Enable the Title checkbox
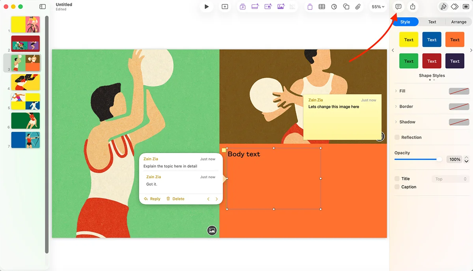 [x=397, y=179]
